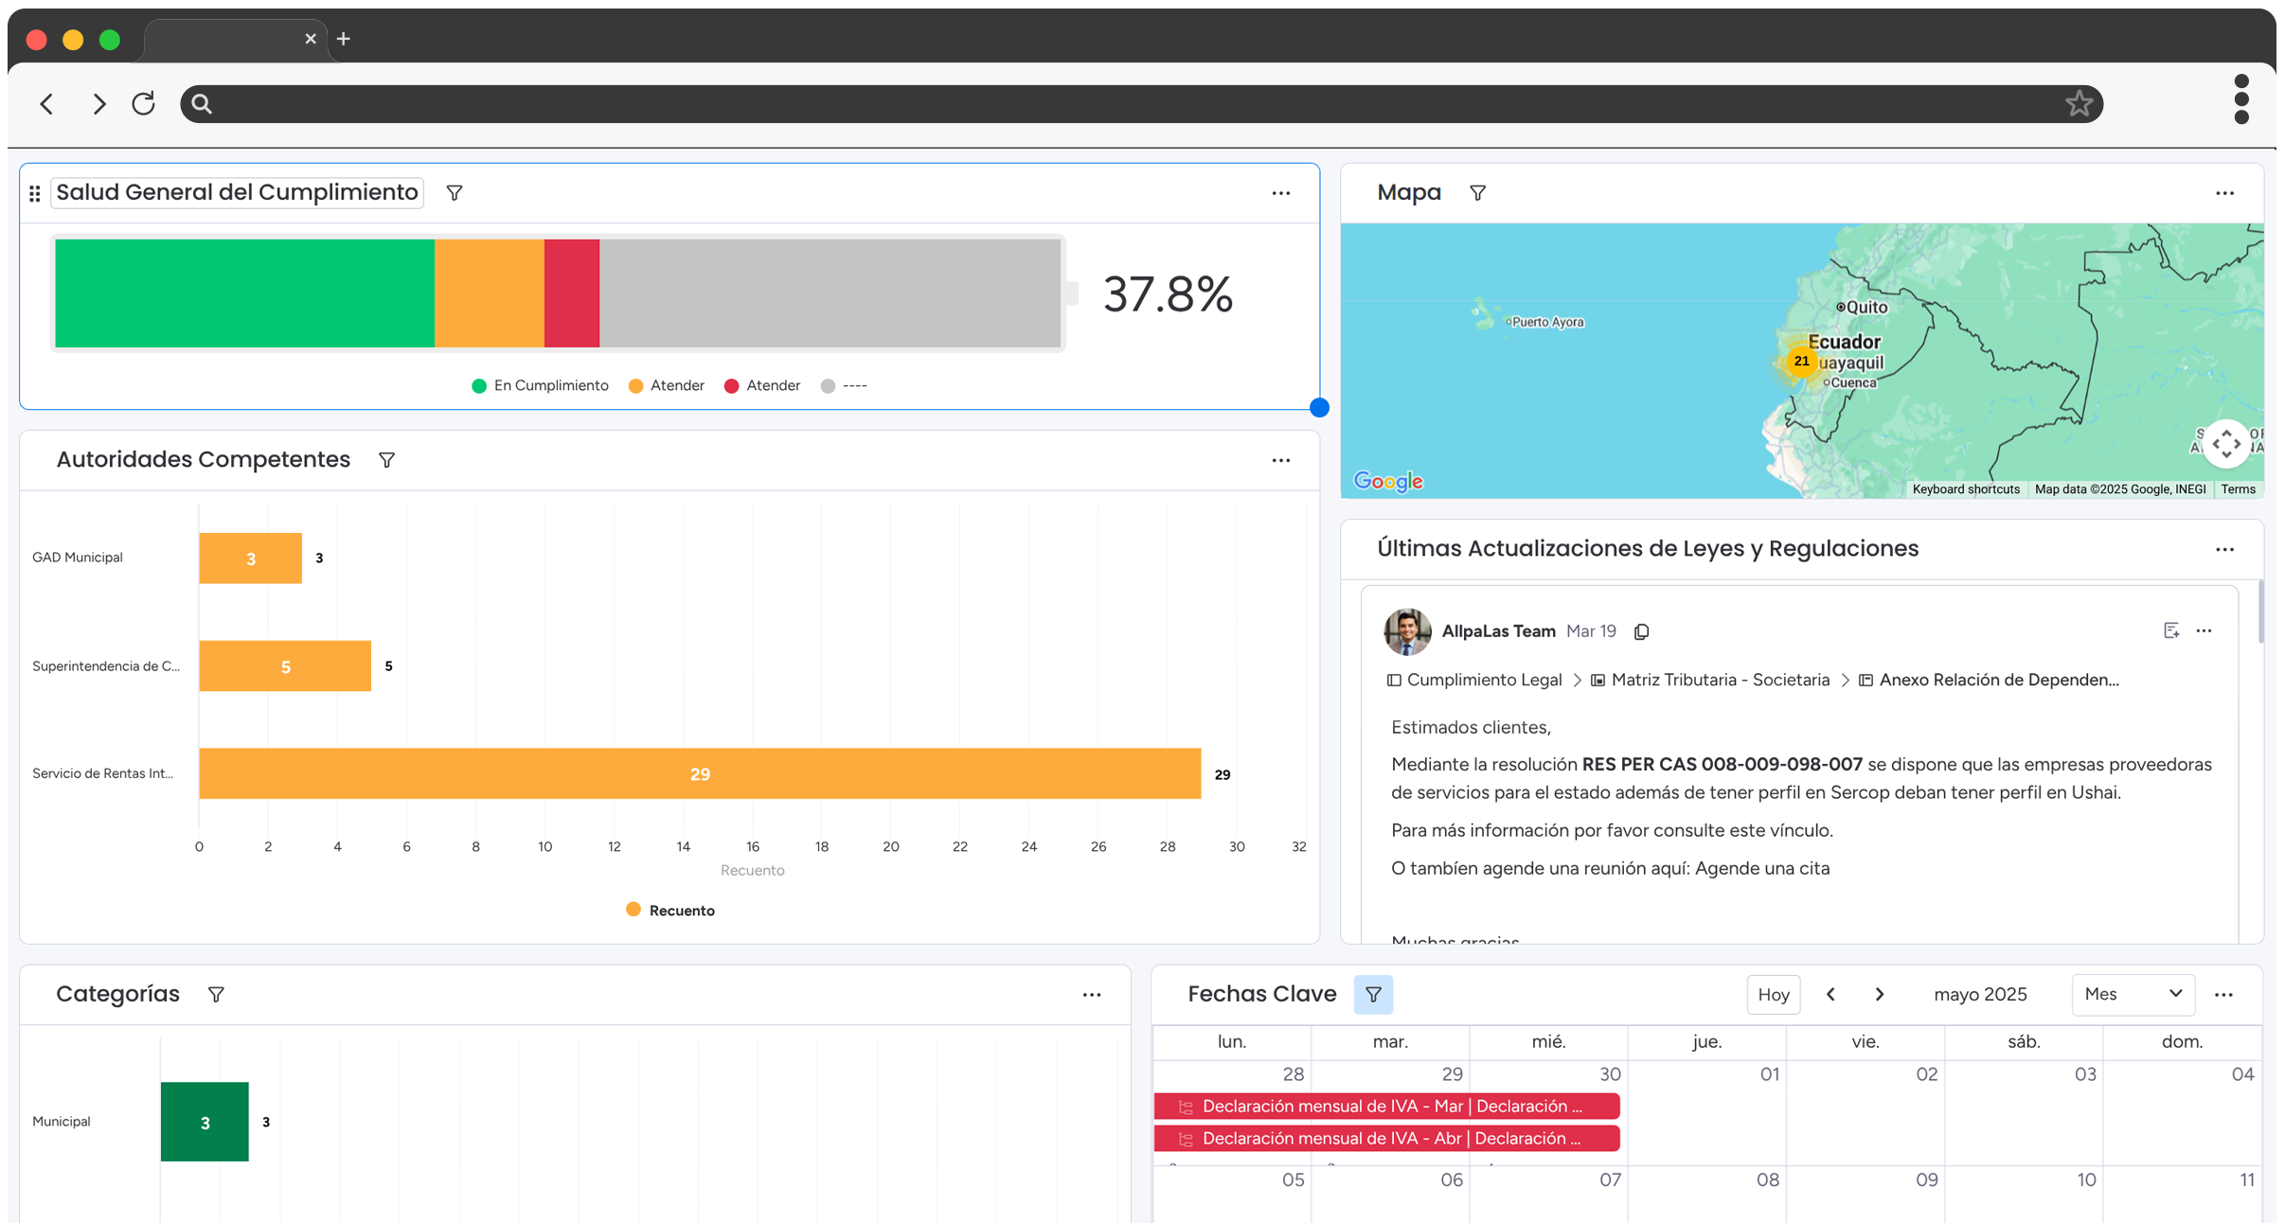2285x1223 pixels.
Task: Click the red segment of compliance bar
Action: (x=571, y=293)
